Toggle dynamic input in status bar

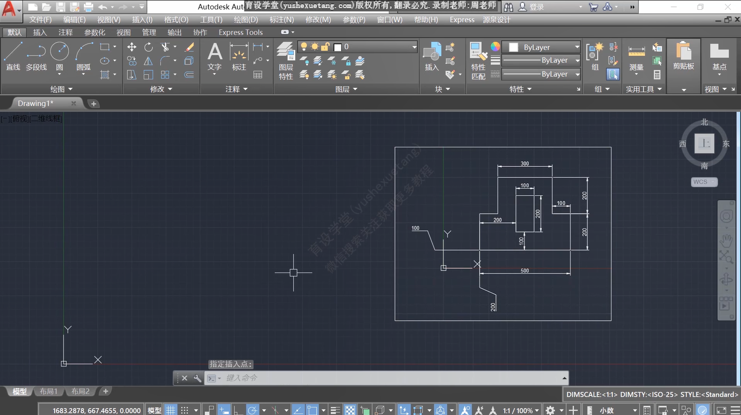point(224,410)
